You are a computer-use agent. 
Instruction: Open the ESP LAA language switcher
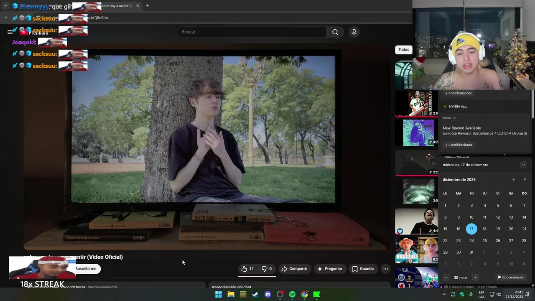(481, 294)
